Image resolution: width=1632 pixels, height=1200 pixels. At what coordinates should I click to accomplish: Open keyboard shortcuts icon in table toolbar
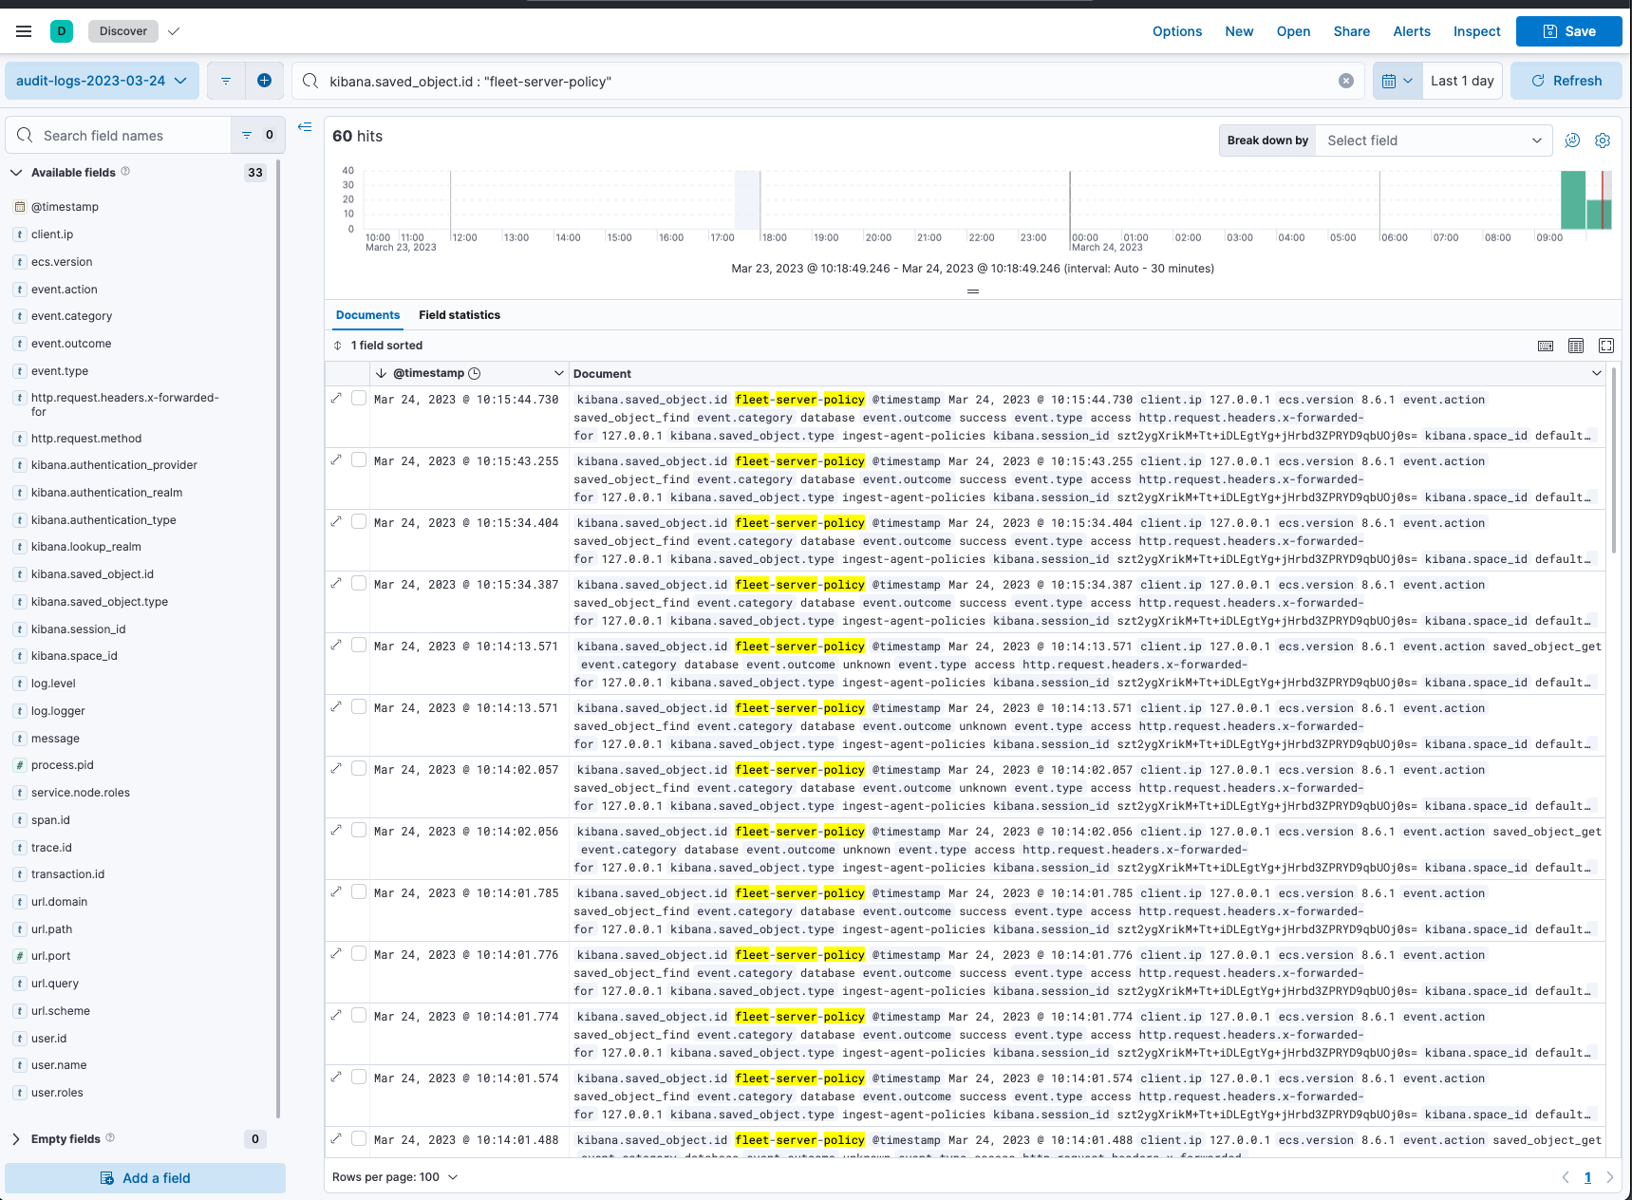coord(1546,346)
